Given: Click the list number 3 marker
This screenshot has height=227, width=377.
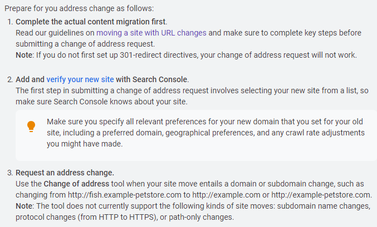Looking at the screenshot, I should (x=9, y=173).
